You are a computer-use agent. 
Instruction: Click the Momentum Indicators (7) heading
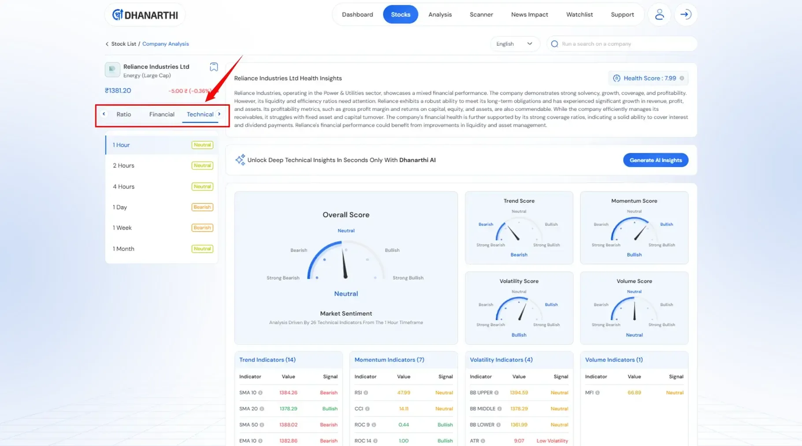coord(389,360)
